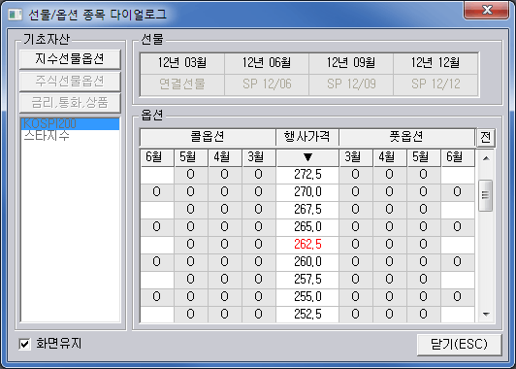Image resolution: width=516 pixels, height=369 pixels.
Task: Click the put option 3월 column header
Action: tap(356, 158)
